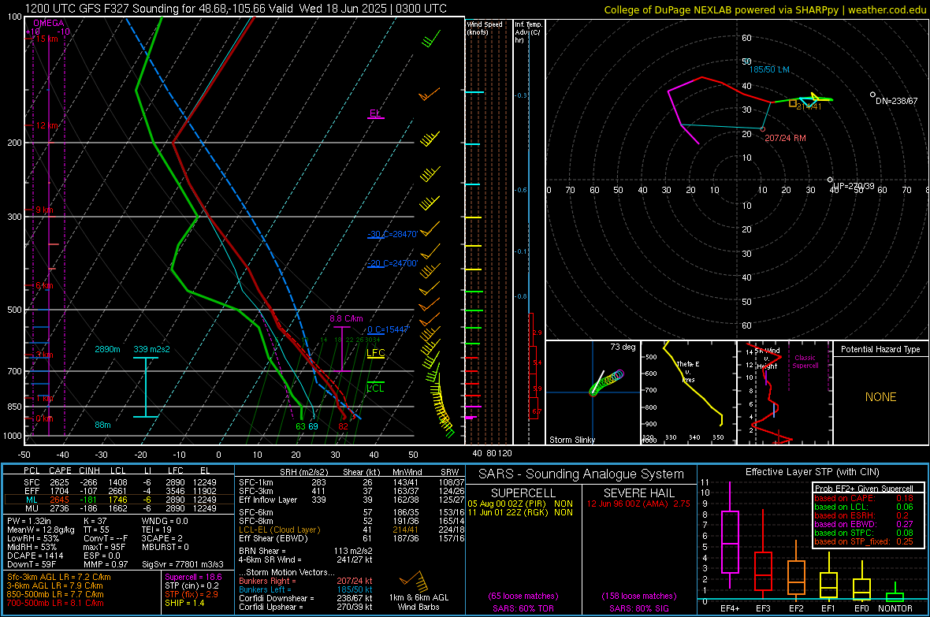930x617 pixels.
Task: Click the -20 C=24700' level label
Action: [392, 263]
